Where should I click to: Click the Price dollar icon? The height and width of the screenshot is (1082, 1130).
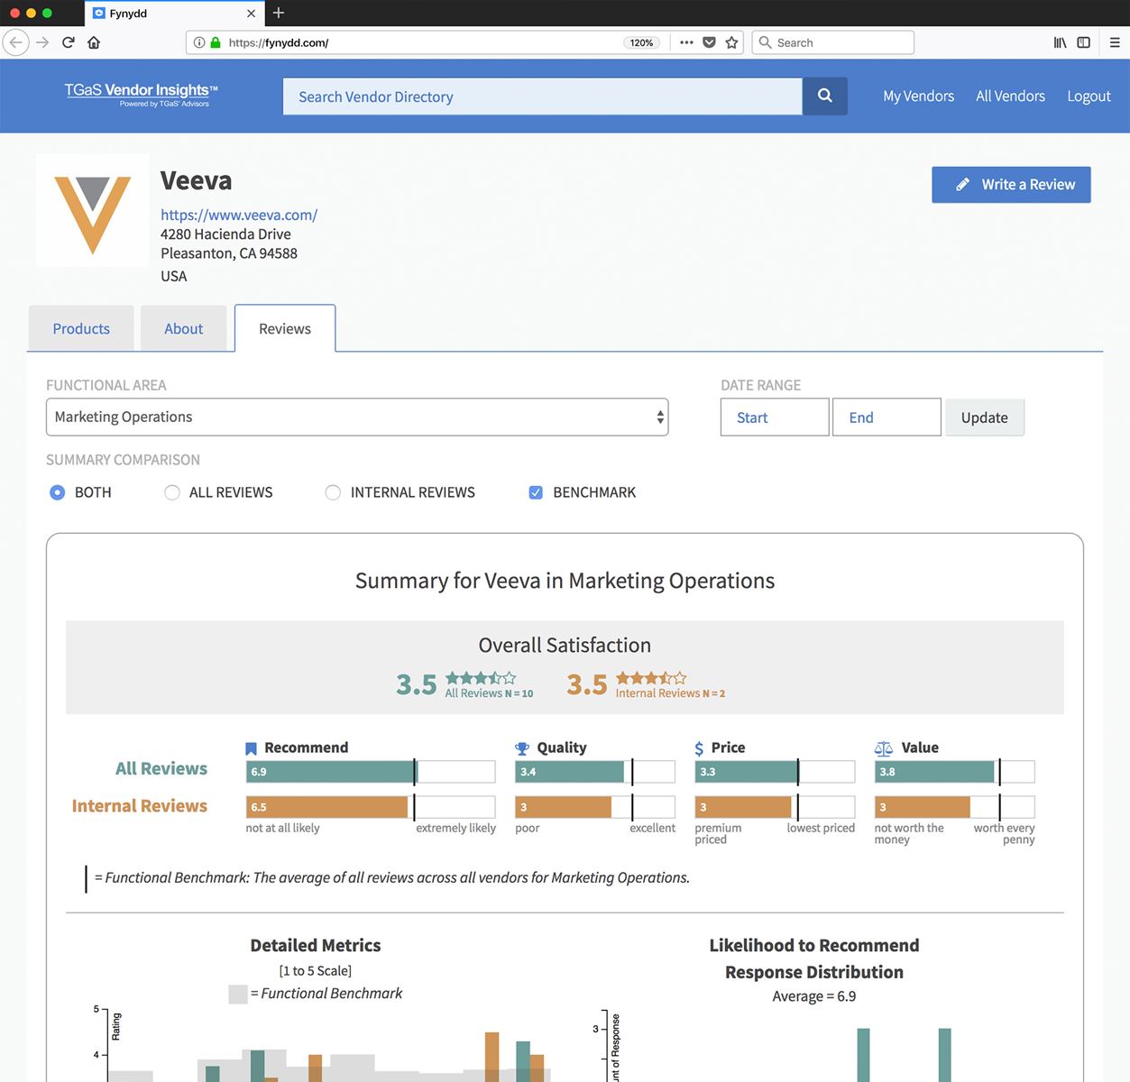[x=699, y=748]
